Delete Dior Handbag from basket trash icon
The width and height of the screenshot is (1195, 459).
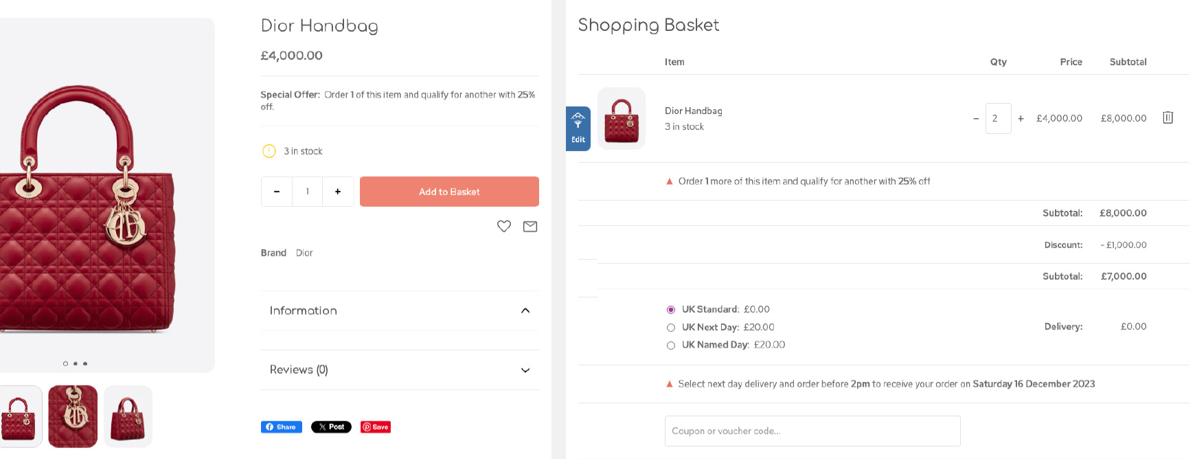tap(1168, 117)
